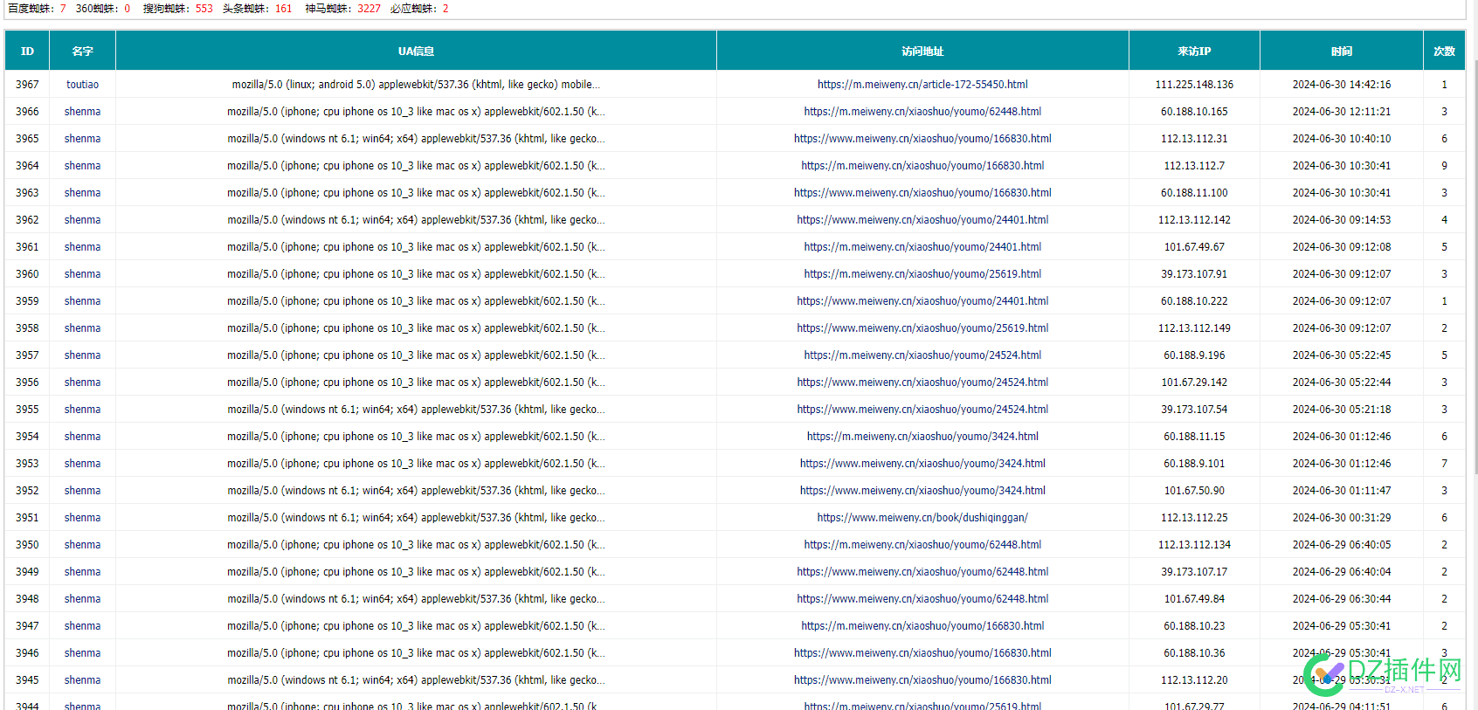Image resolution: width=1478 pixels, height=710 pixels.
Task: Click timestamp 2024-06-30 05:21:18
Action: [1342, 410]
